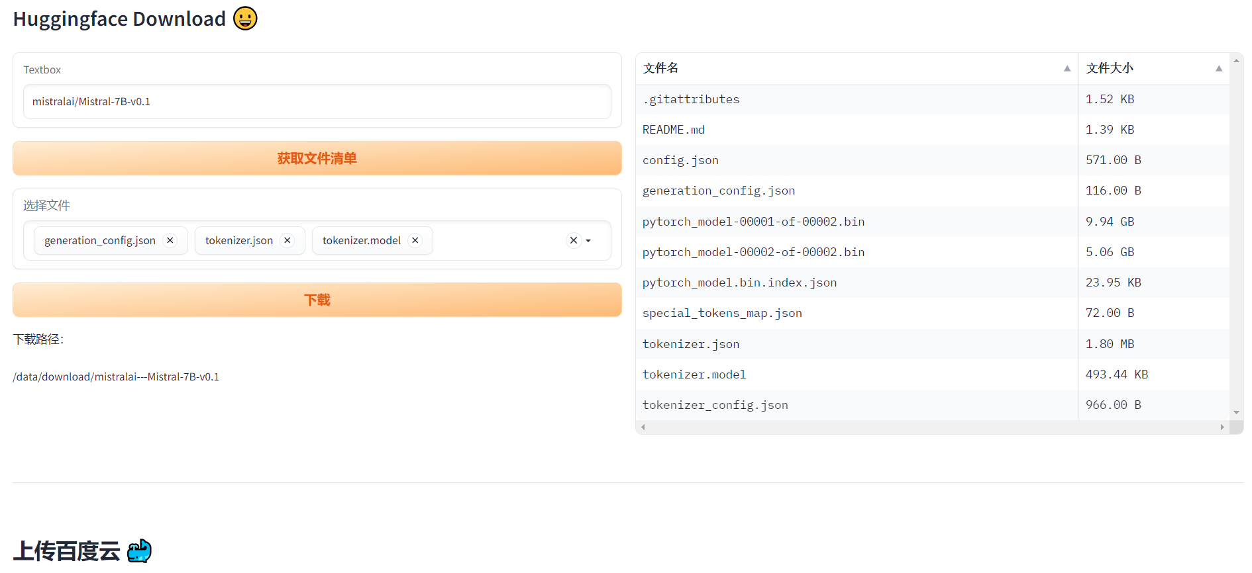Click the 966.00 B size cell
The height and width of the screenshot is (573, 1252).
coord(1154,405)
